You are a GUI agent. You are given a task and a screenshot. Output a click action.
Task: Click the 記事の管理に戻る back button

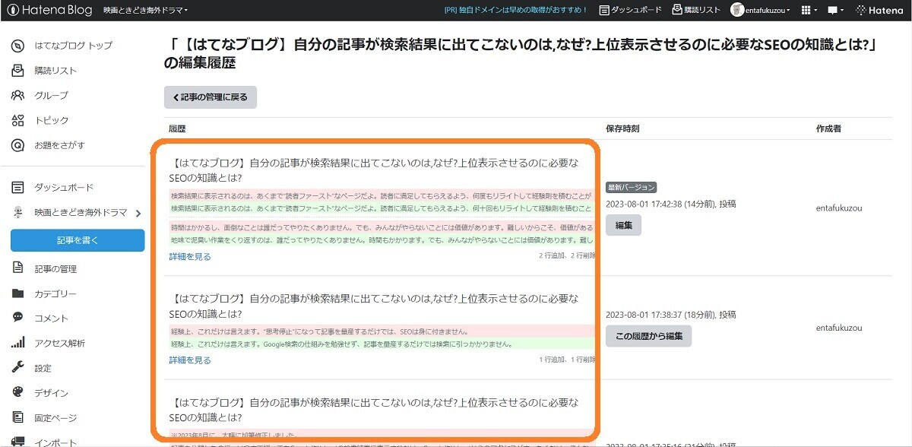pos(209,97)
